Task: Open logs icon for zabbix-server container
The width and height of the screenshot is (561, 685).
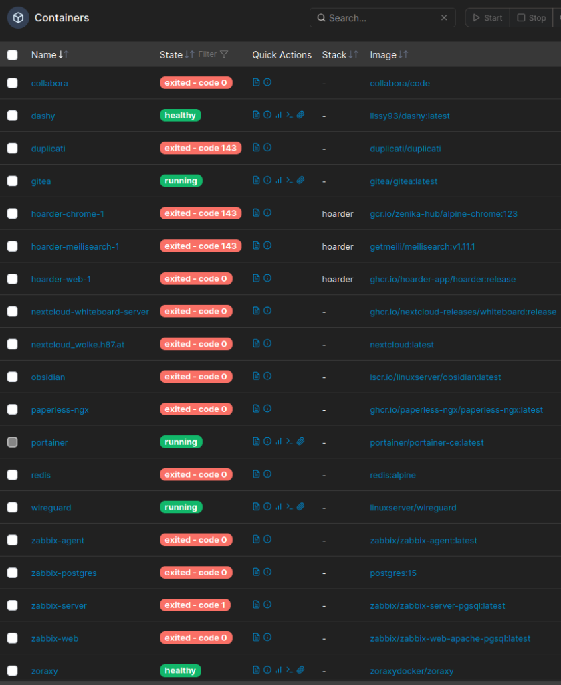Action: [256, 605]
